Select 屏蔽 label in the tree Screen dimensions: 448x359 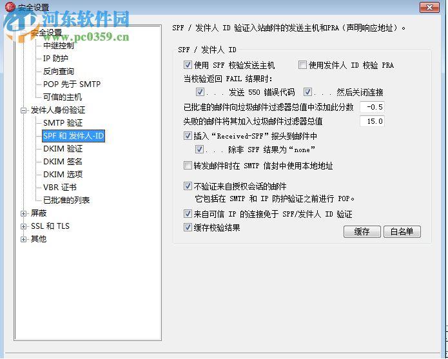click(39, 213)
